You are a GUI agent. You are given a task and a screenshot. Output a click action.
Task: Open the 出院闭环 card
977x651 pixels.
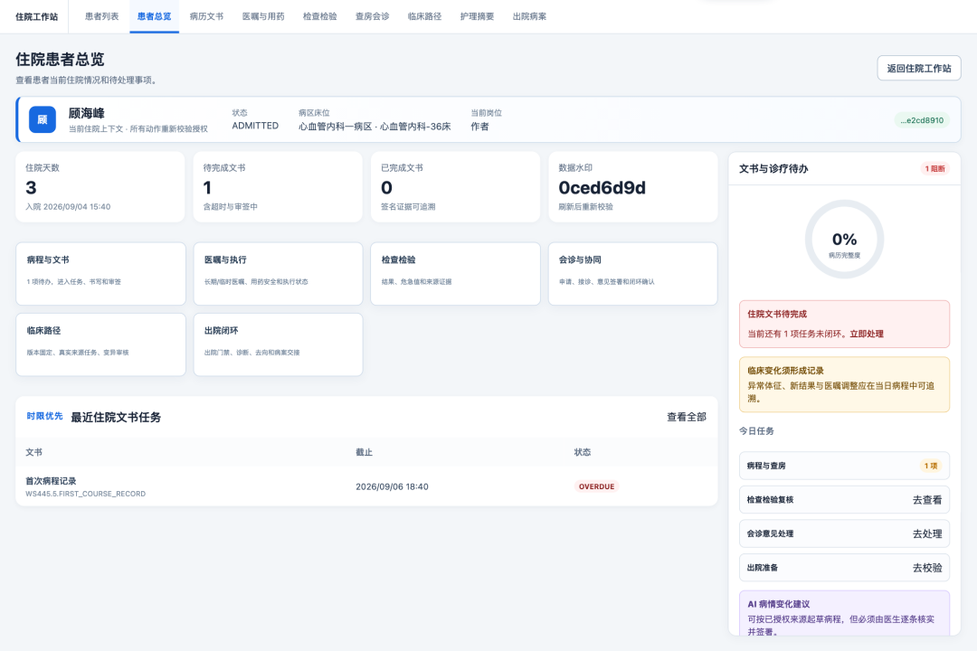tap(278, 344)
